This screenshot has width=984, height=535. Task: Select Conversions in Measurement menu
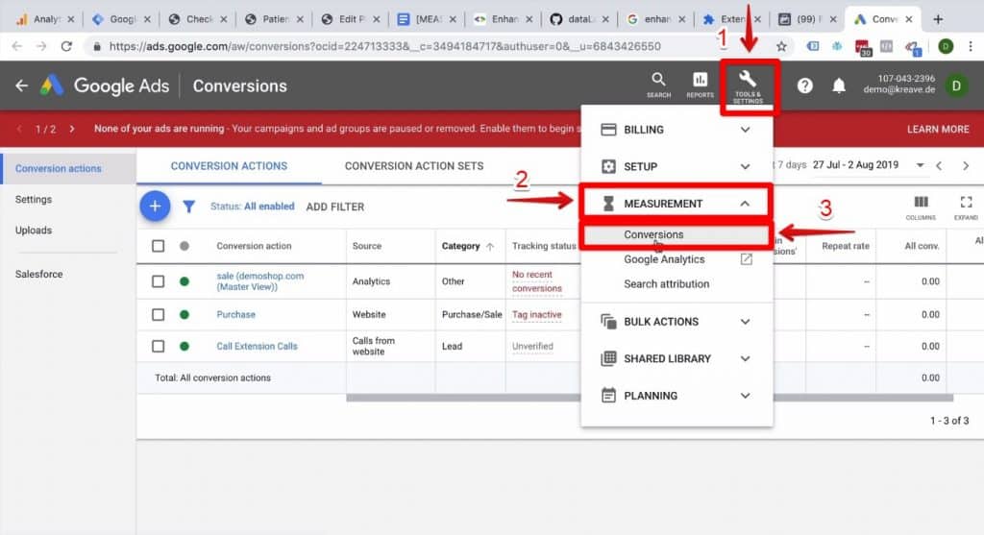(x=653, y=235)
